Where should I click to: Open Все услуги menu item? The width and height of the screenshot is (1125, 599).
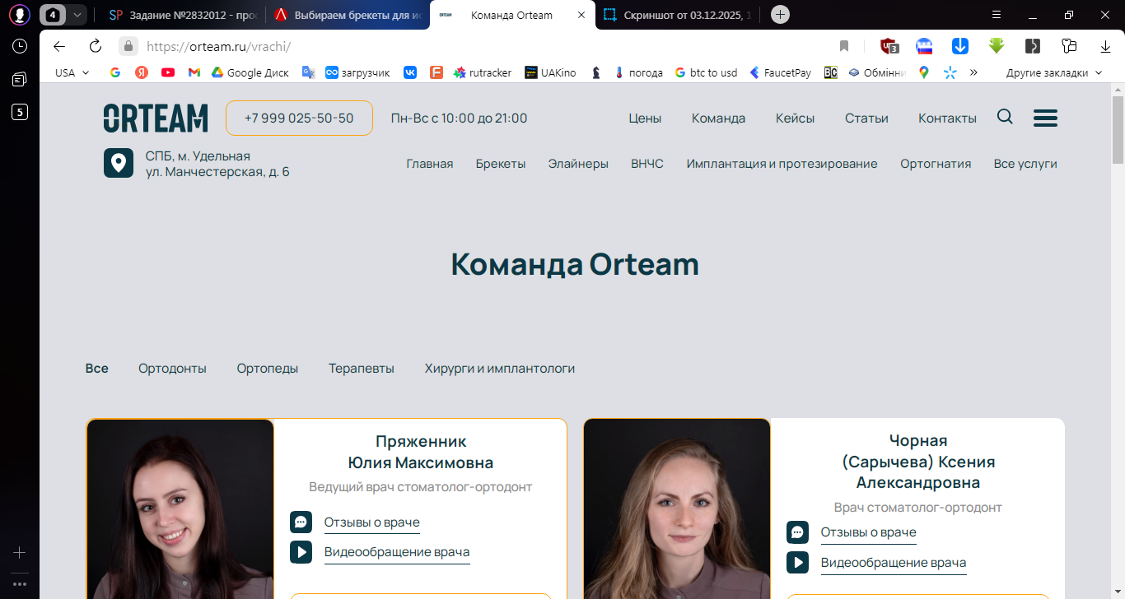coord(1025,164)
